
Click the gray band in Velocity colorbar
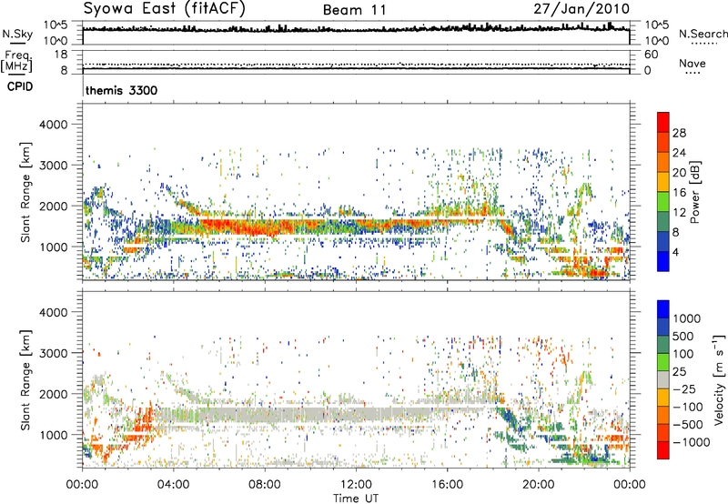point(663,379)
